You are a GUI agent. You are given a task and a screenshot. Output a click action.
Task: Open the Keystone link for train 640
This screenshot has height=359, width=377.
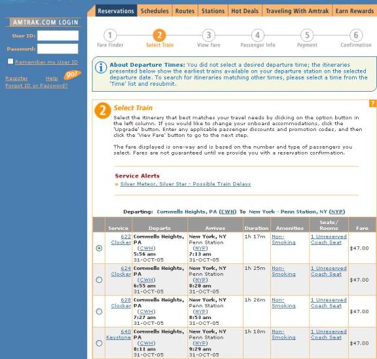(118, 337)
